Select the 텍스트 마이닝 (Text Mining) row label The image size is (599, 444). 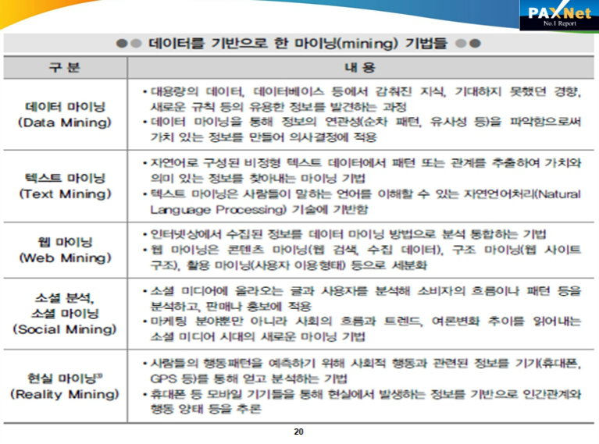point(65,186)
